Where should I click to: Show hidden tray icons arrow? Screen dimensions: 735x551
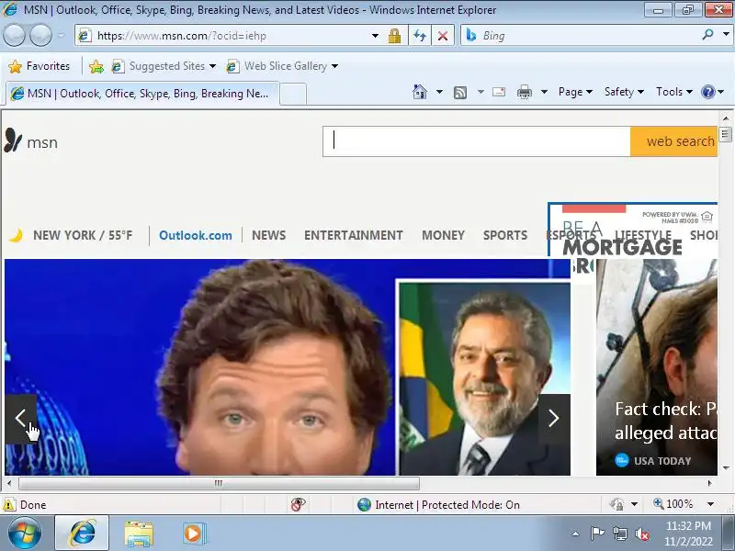coord(576,534)
